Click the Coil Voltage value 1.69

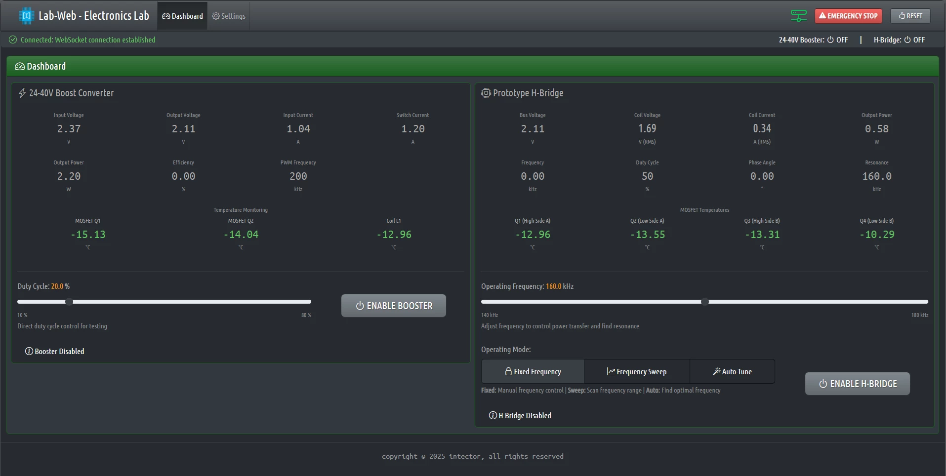(x=647, y=128)
